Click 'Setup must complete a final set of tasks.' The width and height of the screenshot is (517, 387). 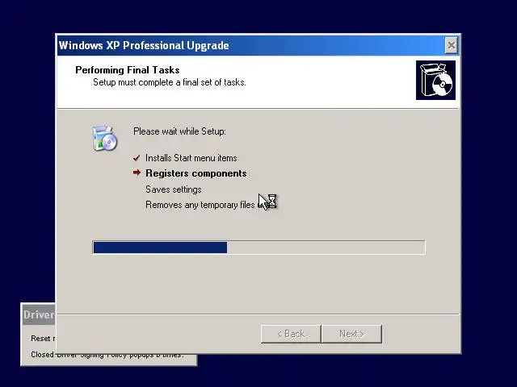click(170, 82)
